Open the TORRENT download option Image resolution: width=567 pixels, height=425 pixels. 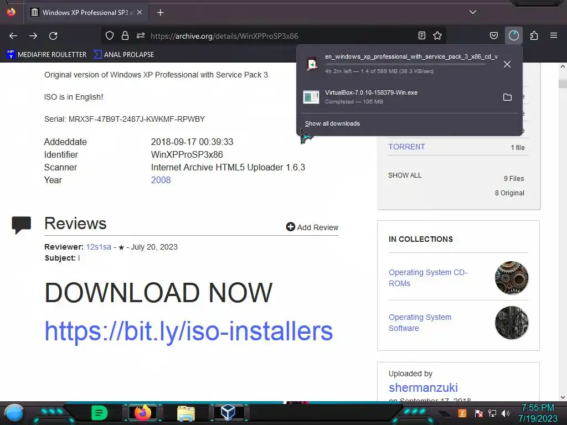click(x=406, y=147)
